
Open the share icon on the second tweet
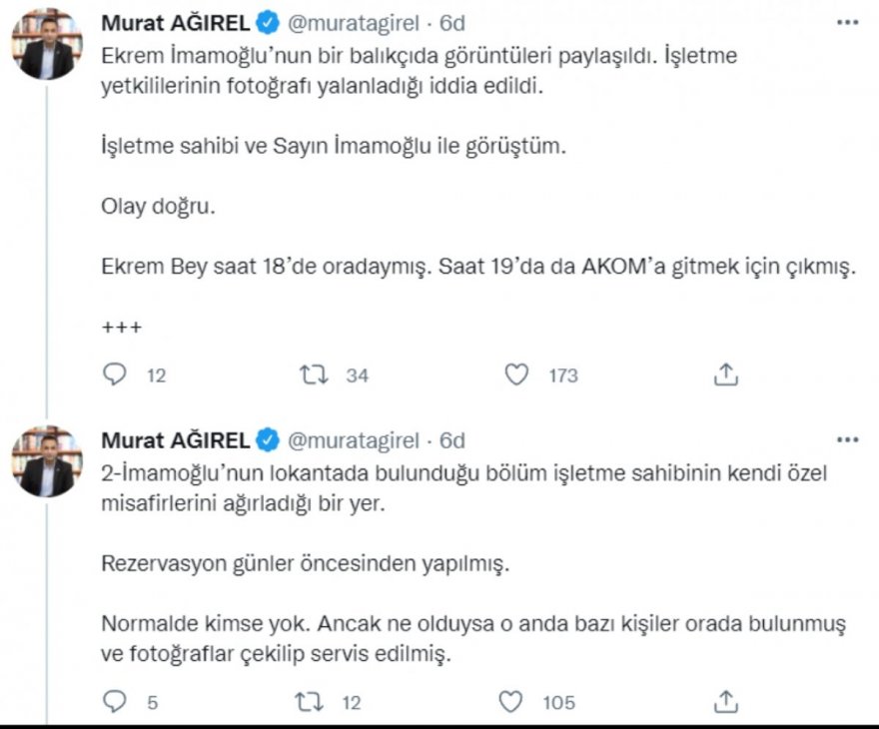727,700
